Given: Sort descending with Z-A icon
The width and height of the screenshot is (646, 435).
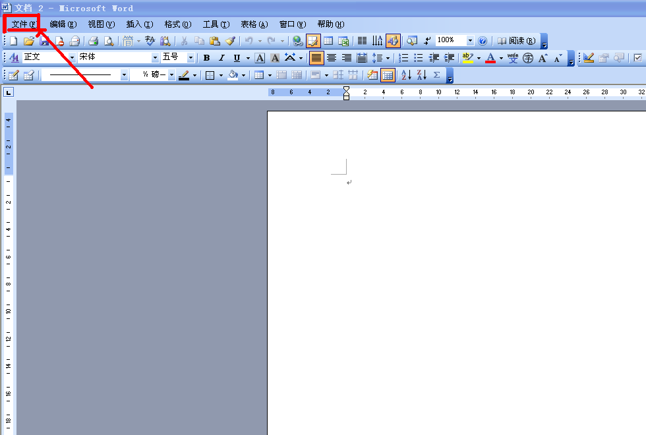Looking at the screenshot, I should click(421, 75).
